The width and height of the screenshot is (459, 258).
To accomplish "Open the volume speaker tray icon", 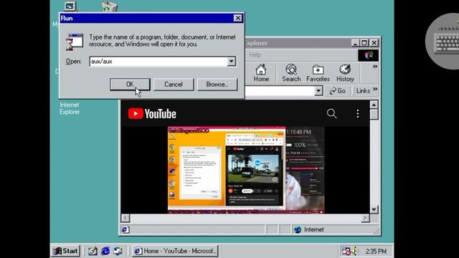I will [x=354, y=251].
